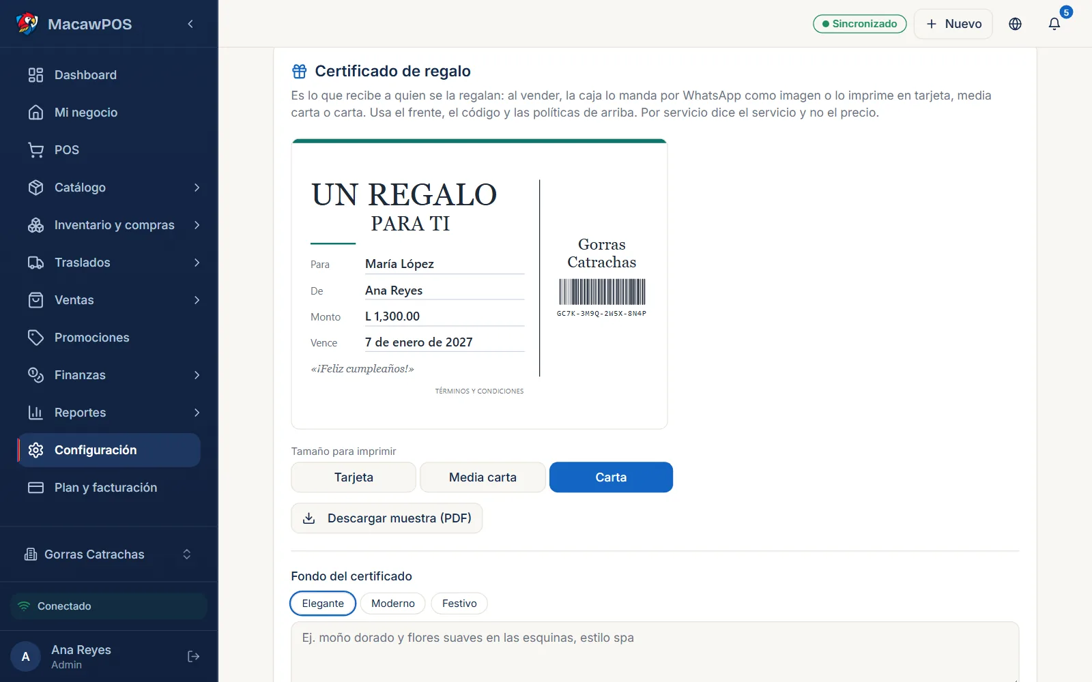Select the Tarjeta print size
Screen dimensions: 1092x682
pyautogui.click(x=354, y=477)
